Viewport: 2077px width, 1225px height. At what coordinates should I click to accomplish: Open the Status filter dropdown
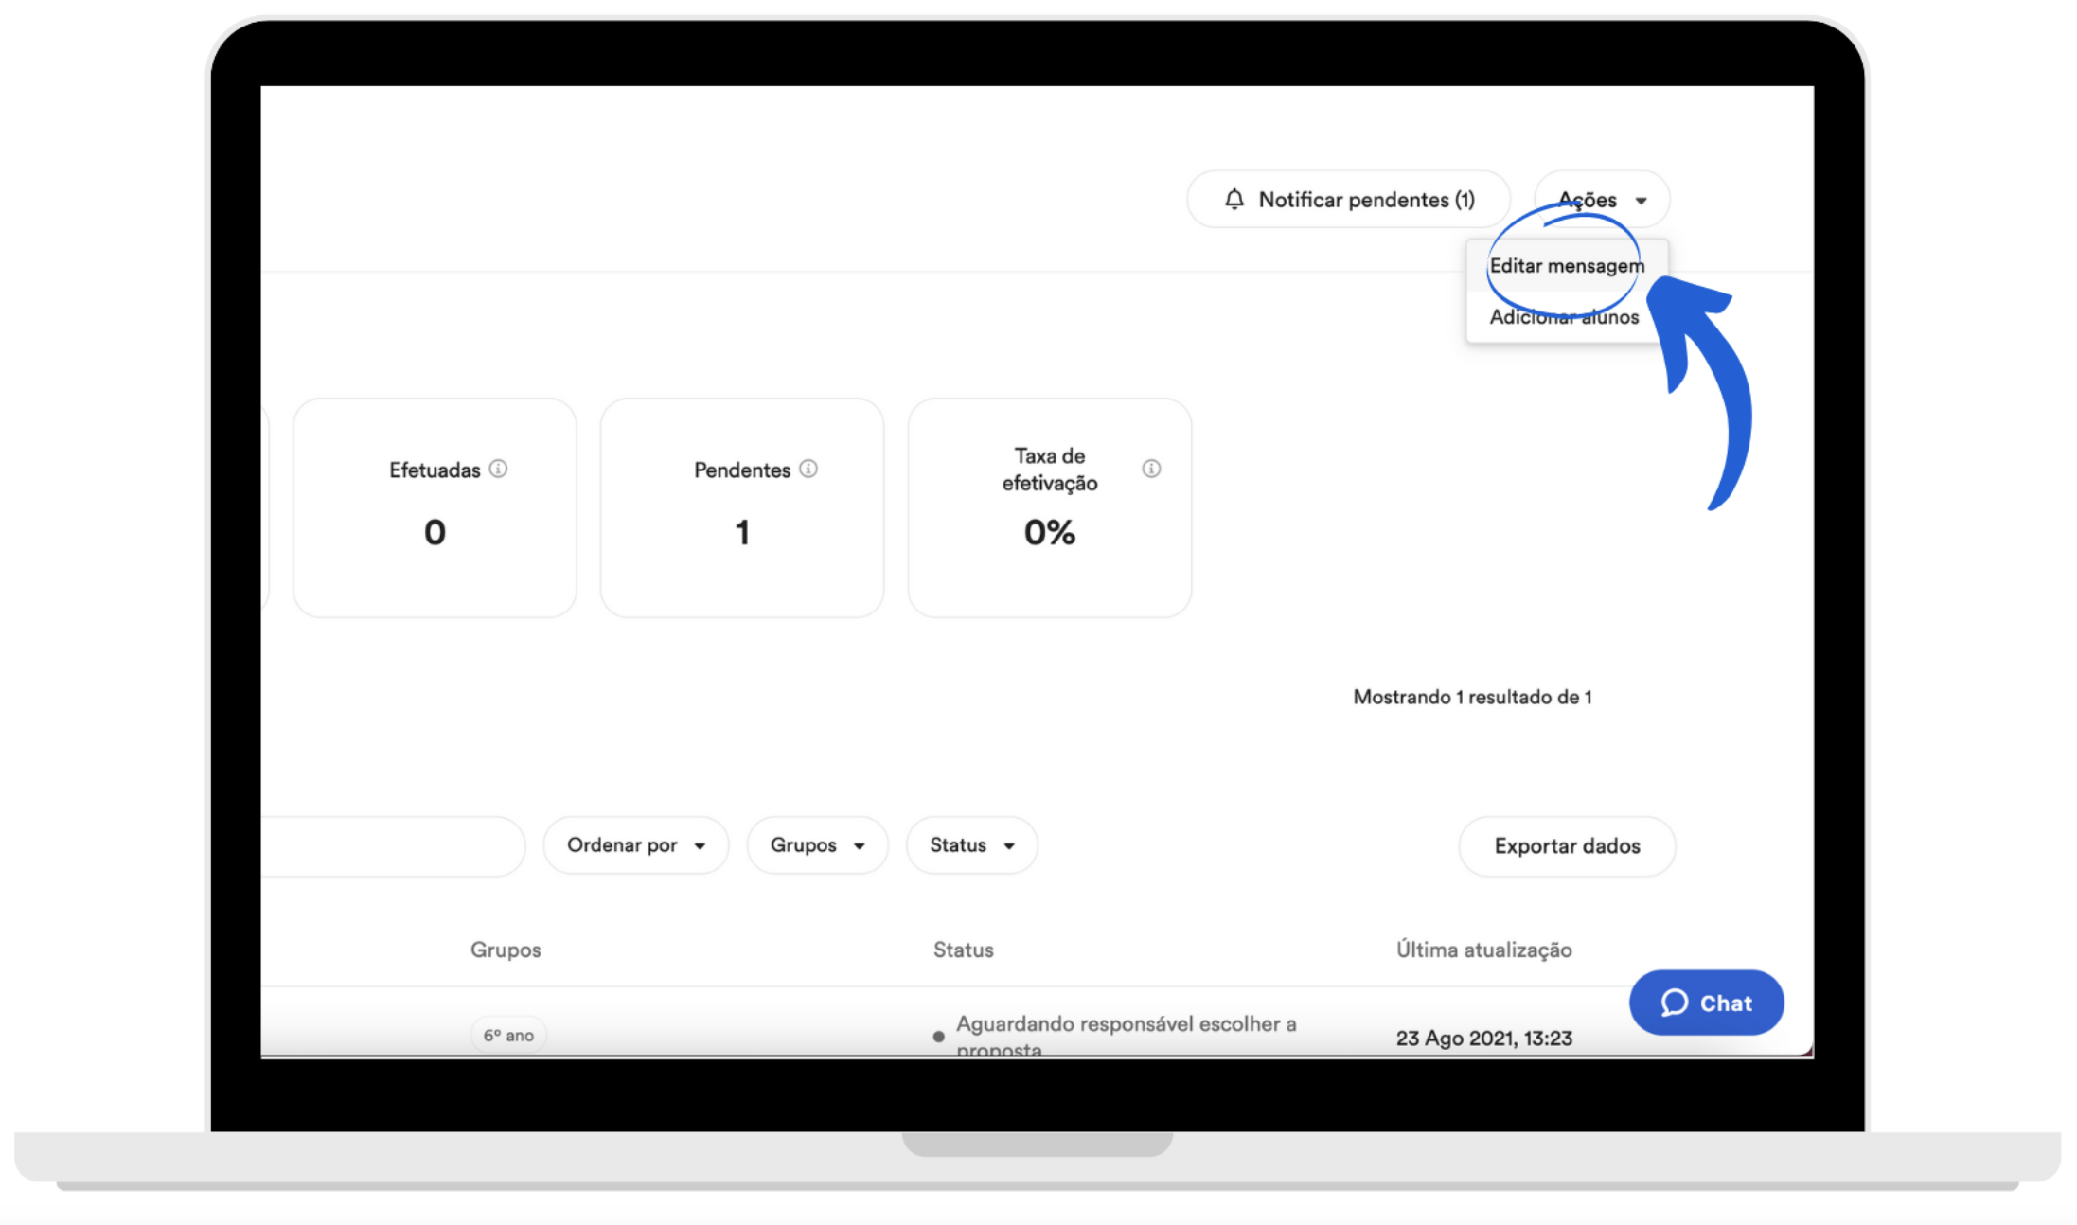tap(972, 845)
